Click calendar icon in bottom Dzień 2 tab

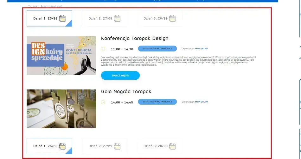[117, 146]
